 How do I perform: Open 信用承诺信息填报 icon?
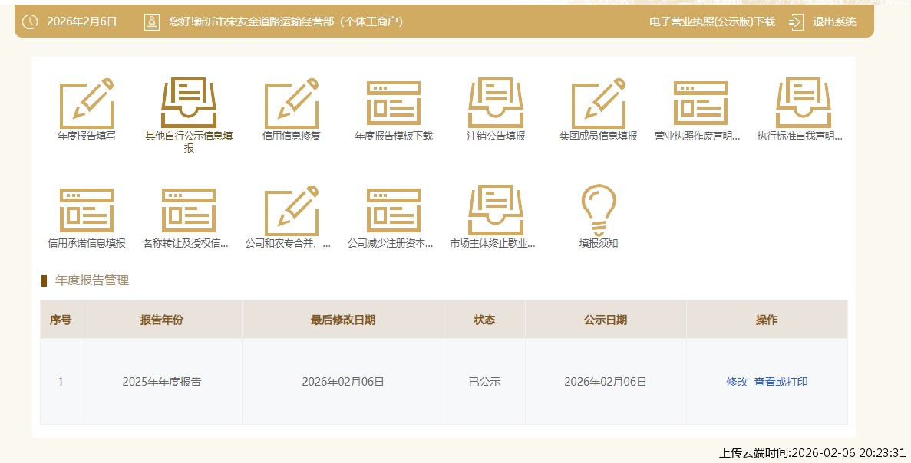click(x=87, y=211)
